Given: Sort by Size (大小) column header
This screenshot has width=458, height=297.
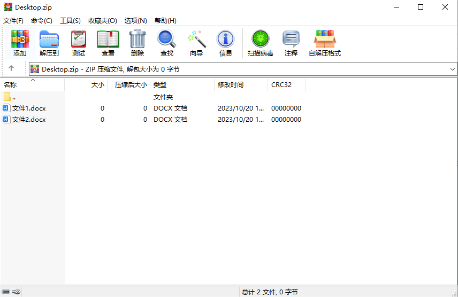Looking at the screenshot, I should pyautogui.click(x=86, y=85).
